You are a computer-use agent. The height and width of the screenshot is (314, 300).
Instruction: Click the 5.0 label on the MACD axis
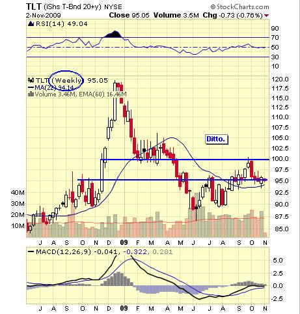[278, 260]
